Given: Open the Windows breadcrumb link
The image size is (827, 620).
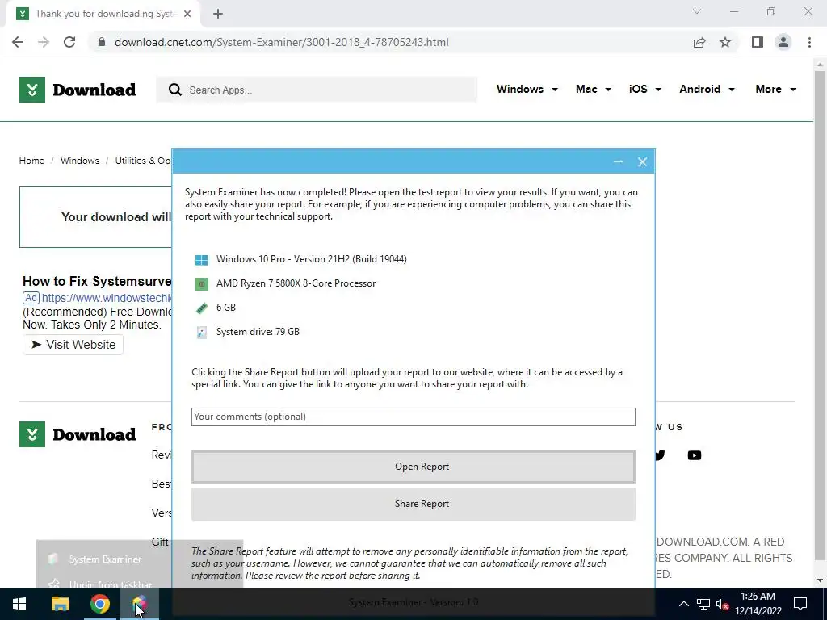Looking at the screenshot, I should coord(80,161).
